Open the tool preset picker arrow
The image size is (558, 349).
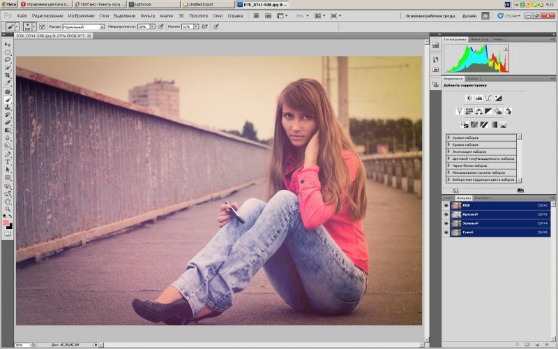(x=17, y=27)
